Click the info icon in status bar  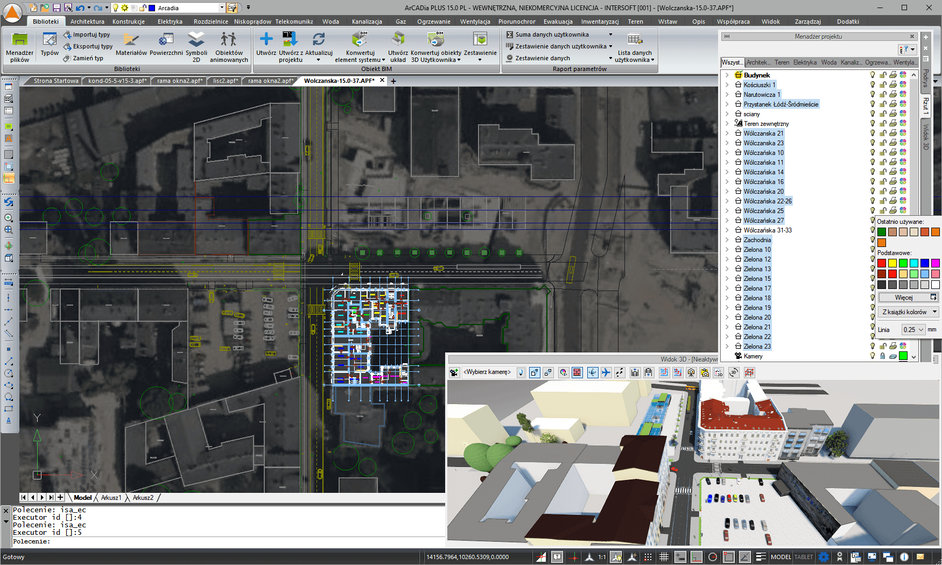(x=904, y=557)
